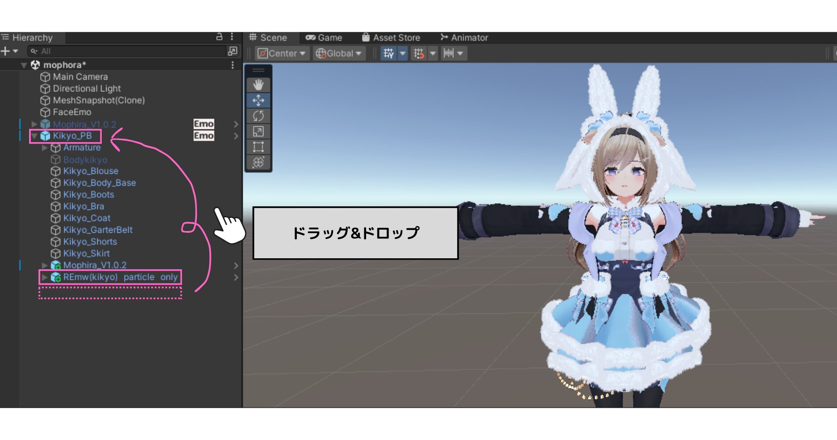Select the Move tool
Screen dimensions: 837x440
click(x=259, y=100)
